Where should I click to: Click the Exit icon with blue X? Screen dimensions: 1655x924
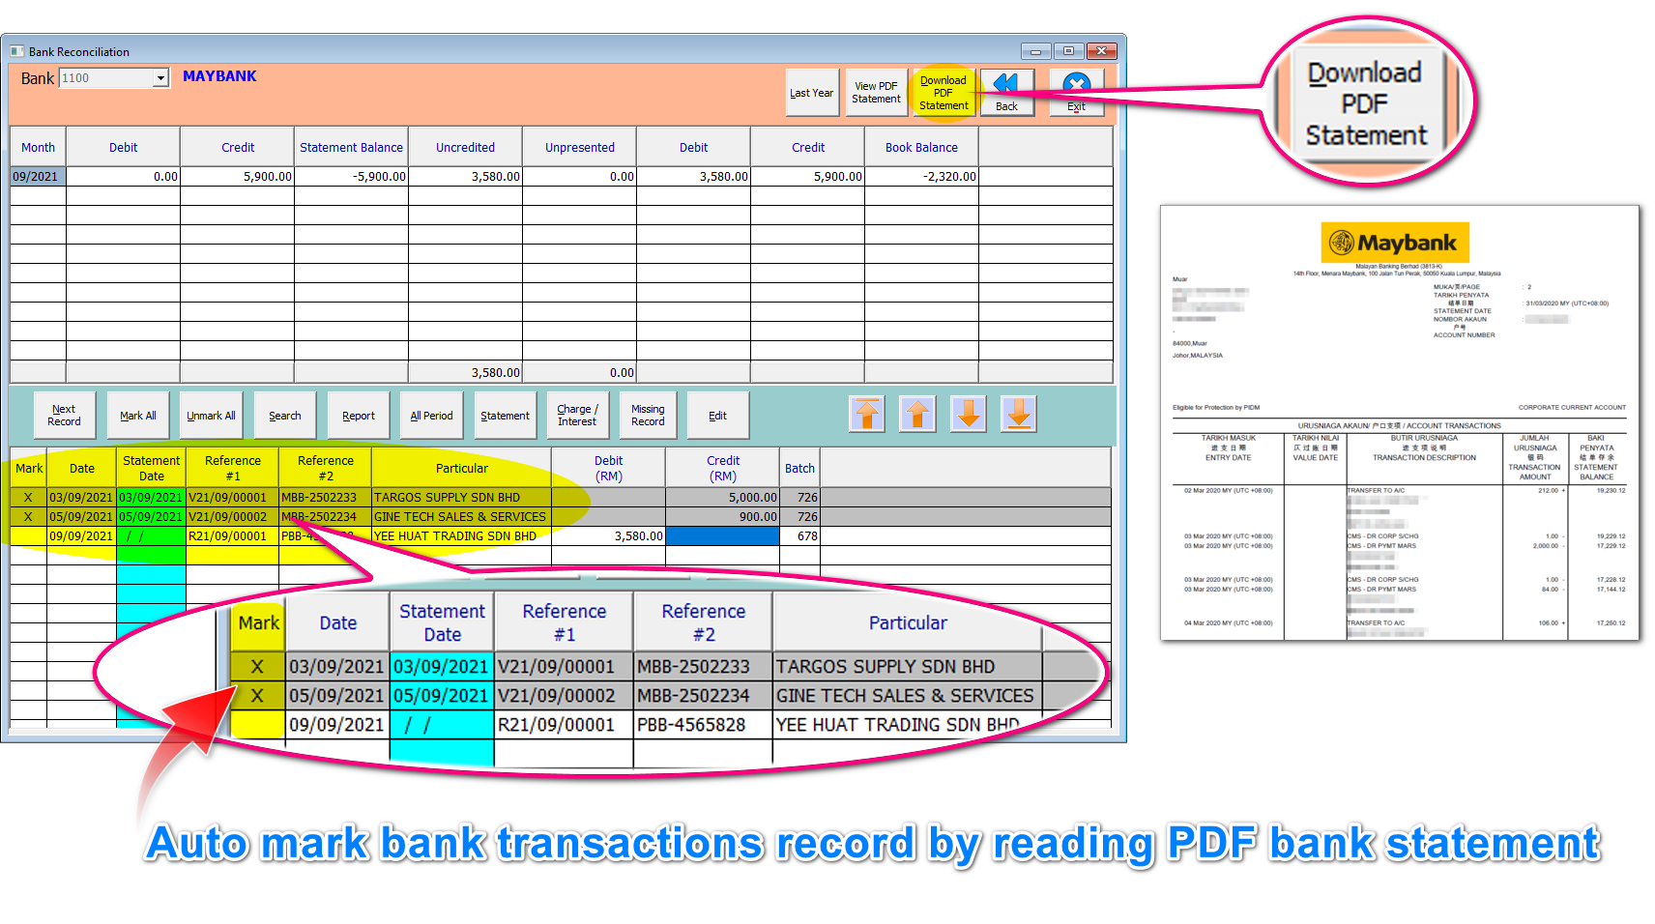tap(1076, 90)
